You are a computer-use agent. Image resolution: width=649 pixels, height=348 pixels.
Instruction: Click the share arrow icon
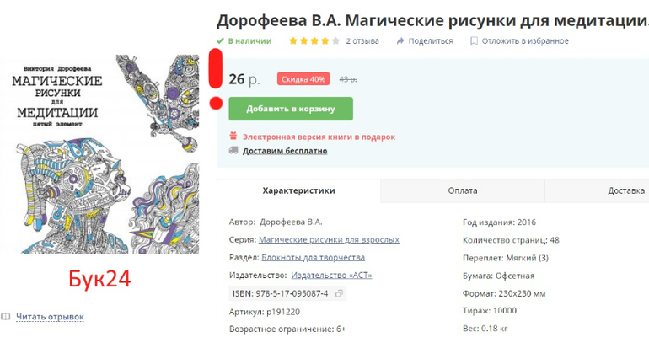(x=400, y=40)
